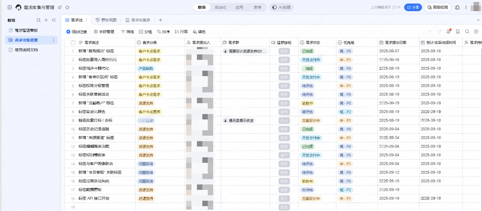Toggle the left sidebar panel icon
The height and width of the screenshot is (211, 482).
10,7
